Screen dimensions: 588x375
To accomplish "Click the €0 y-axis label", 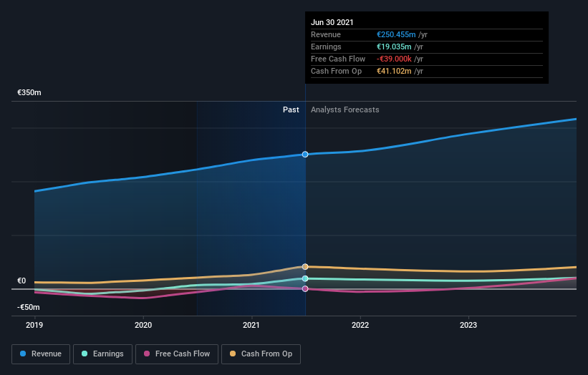I will [21, 281].
